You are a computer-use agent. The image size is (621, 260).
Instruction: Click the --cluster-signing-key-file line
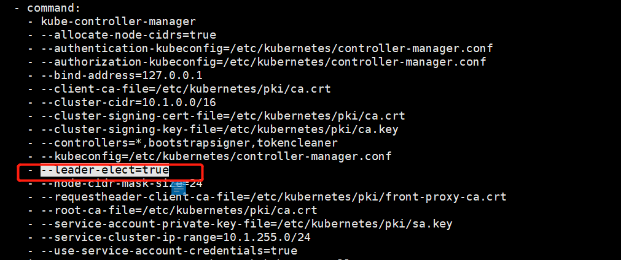[219, 129]
